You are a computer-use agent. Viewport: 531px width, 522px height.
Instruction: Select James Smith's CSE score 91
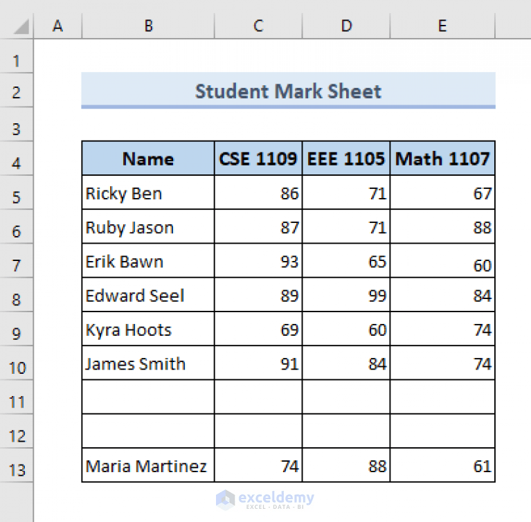[258, 363]
